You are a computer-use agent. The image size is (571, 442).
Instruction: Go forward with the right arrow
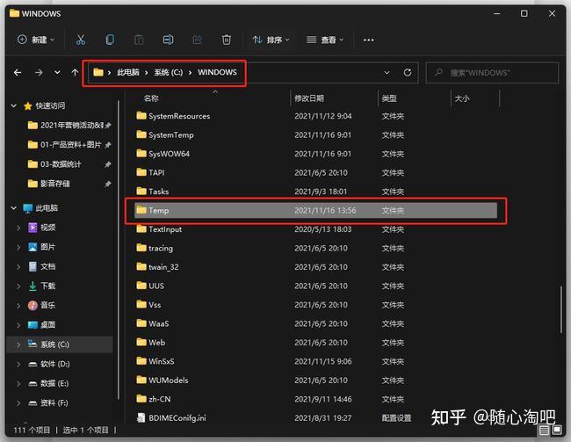click(x=39, y=73)
